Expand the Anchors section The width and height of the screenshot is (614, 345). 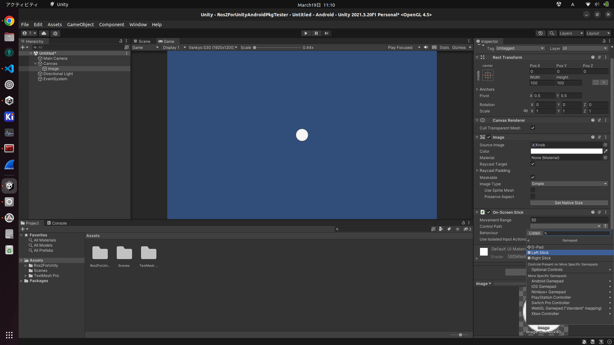pyautogui.click(x=477, y=89)
